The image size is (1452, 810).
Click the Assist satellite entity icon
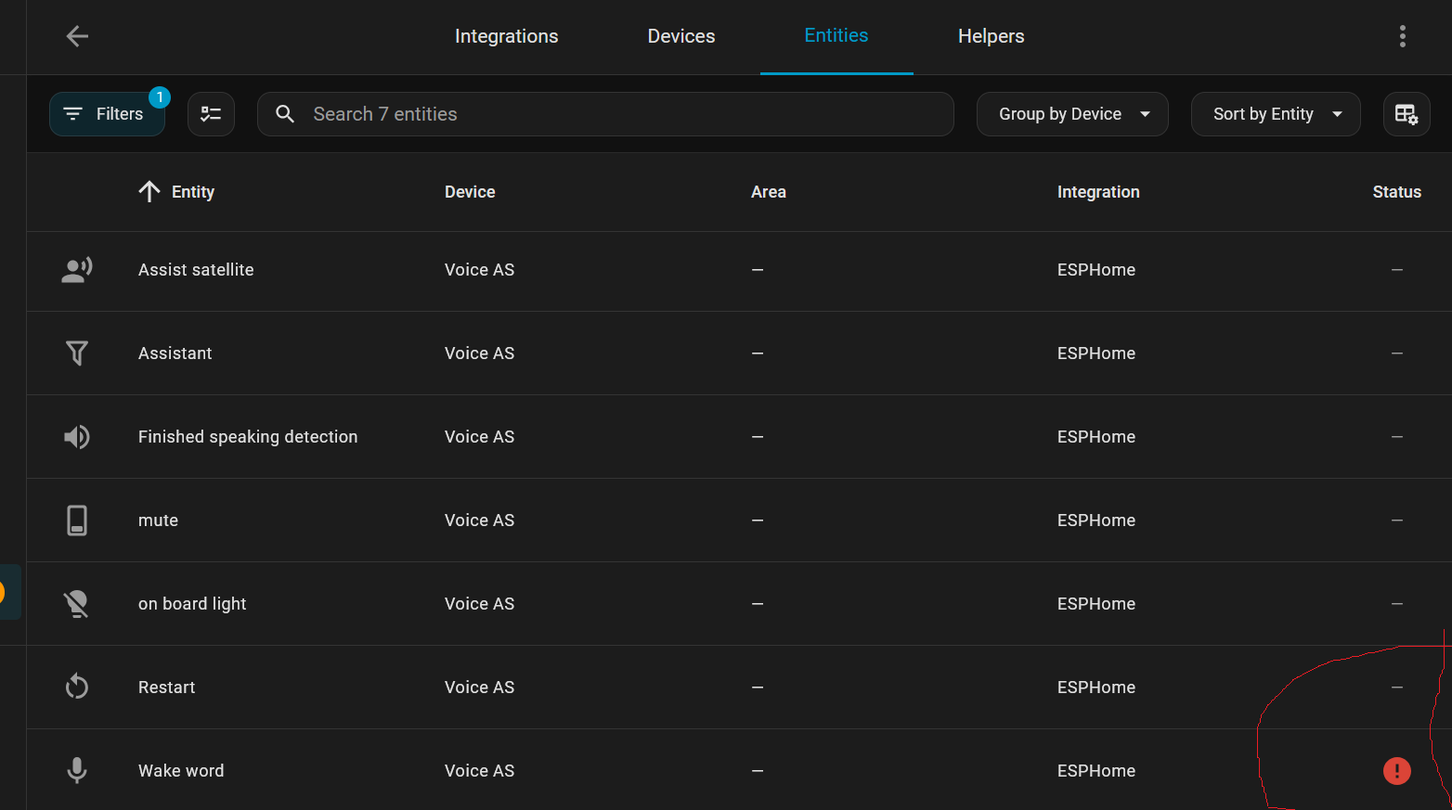(x=77, y=270)
